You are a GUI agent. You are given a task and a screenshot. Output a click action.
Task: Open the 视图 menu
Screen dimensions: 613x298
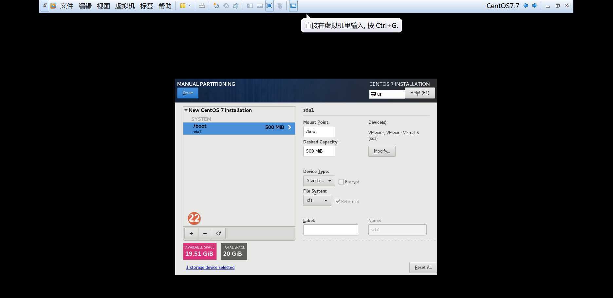pos(103,6)
